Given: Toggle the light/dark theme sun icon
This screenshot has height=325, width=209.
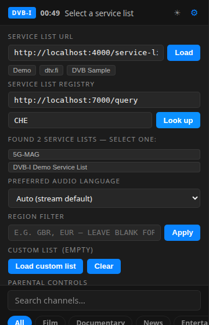Looking at the screenshot, I should pos(177,13).
